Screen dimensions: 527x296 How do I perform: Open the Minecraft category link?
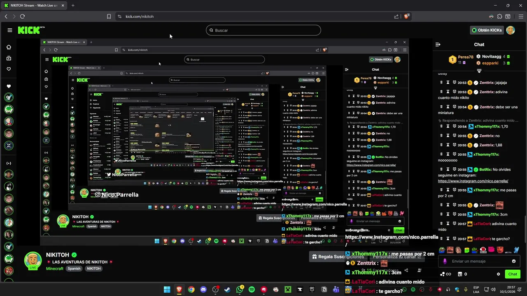pos(55,268)
